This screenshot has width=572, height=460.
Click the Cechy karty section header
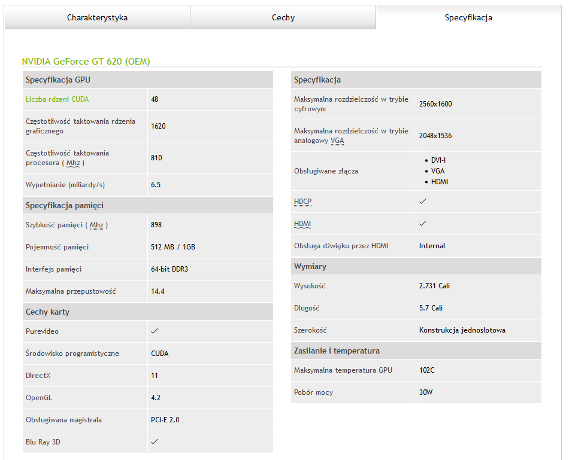148,312
